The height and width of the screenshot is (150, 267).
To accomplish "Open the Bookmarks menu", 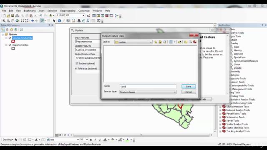I will pyautogui.click(x=30, y=11).
